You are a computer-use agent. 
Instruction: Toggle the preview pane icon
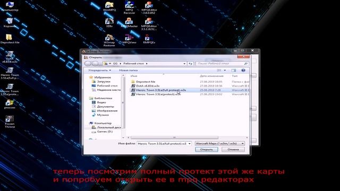tap(234, 71)
